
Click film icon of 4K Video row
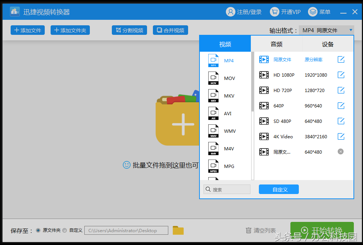point(264,136)
